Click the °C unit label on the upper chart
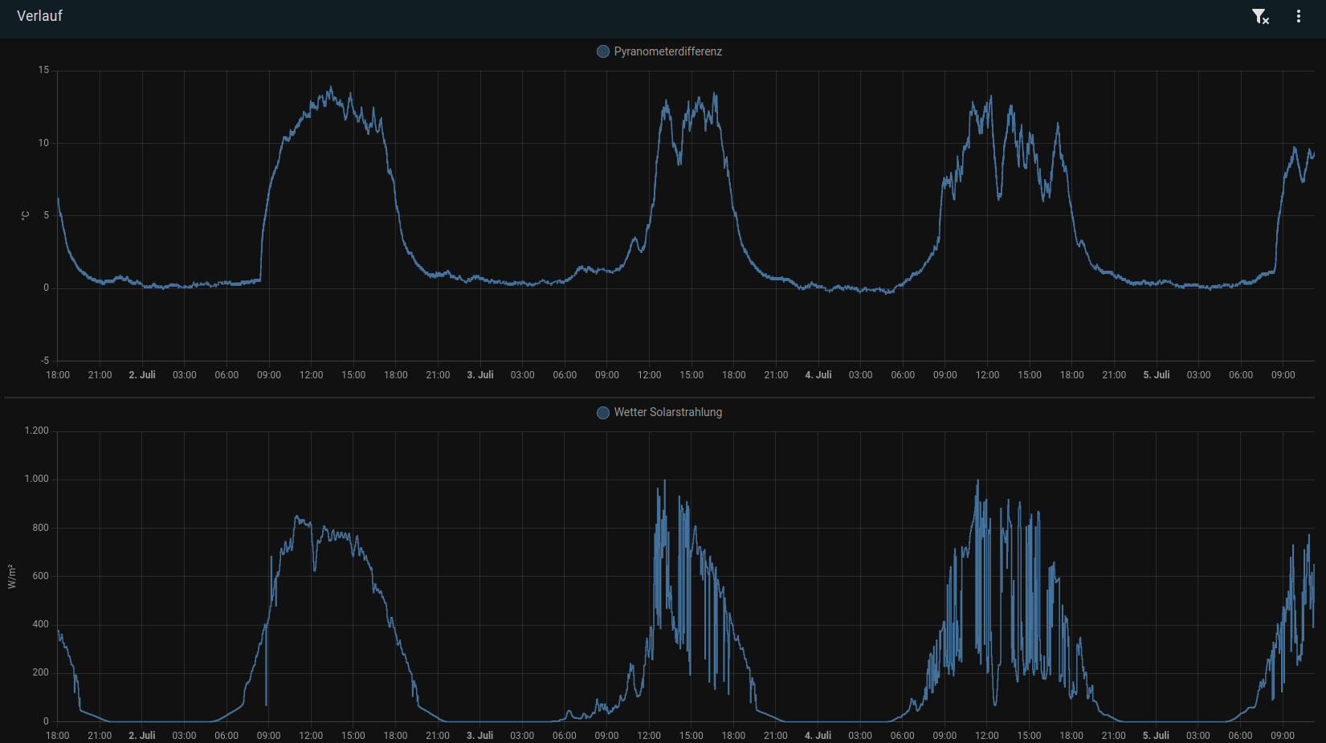This screenshot has height=743, width=1326. 25,215
